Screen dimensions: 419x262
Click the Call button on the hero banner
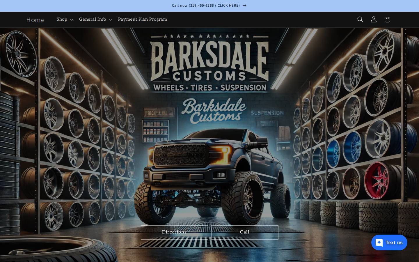245,232
